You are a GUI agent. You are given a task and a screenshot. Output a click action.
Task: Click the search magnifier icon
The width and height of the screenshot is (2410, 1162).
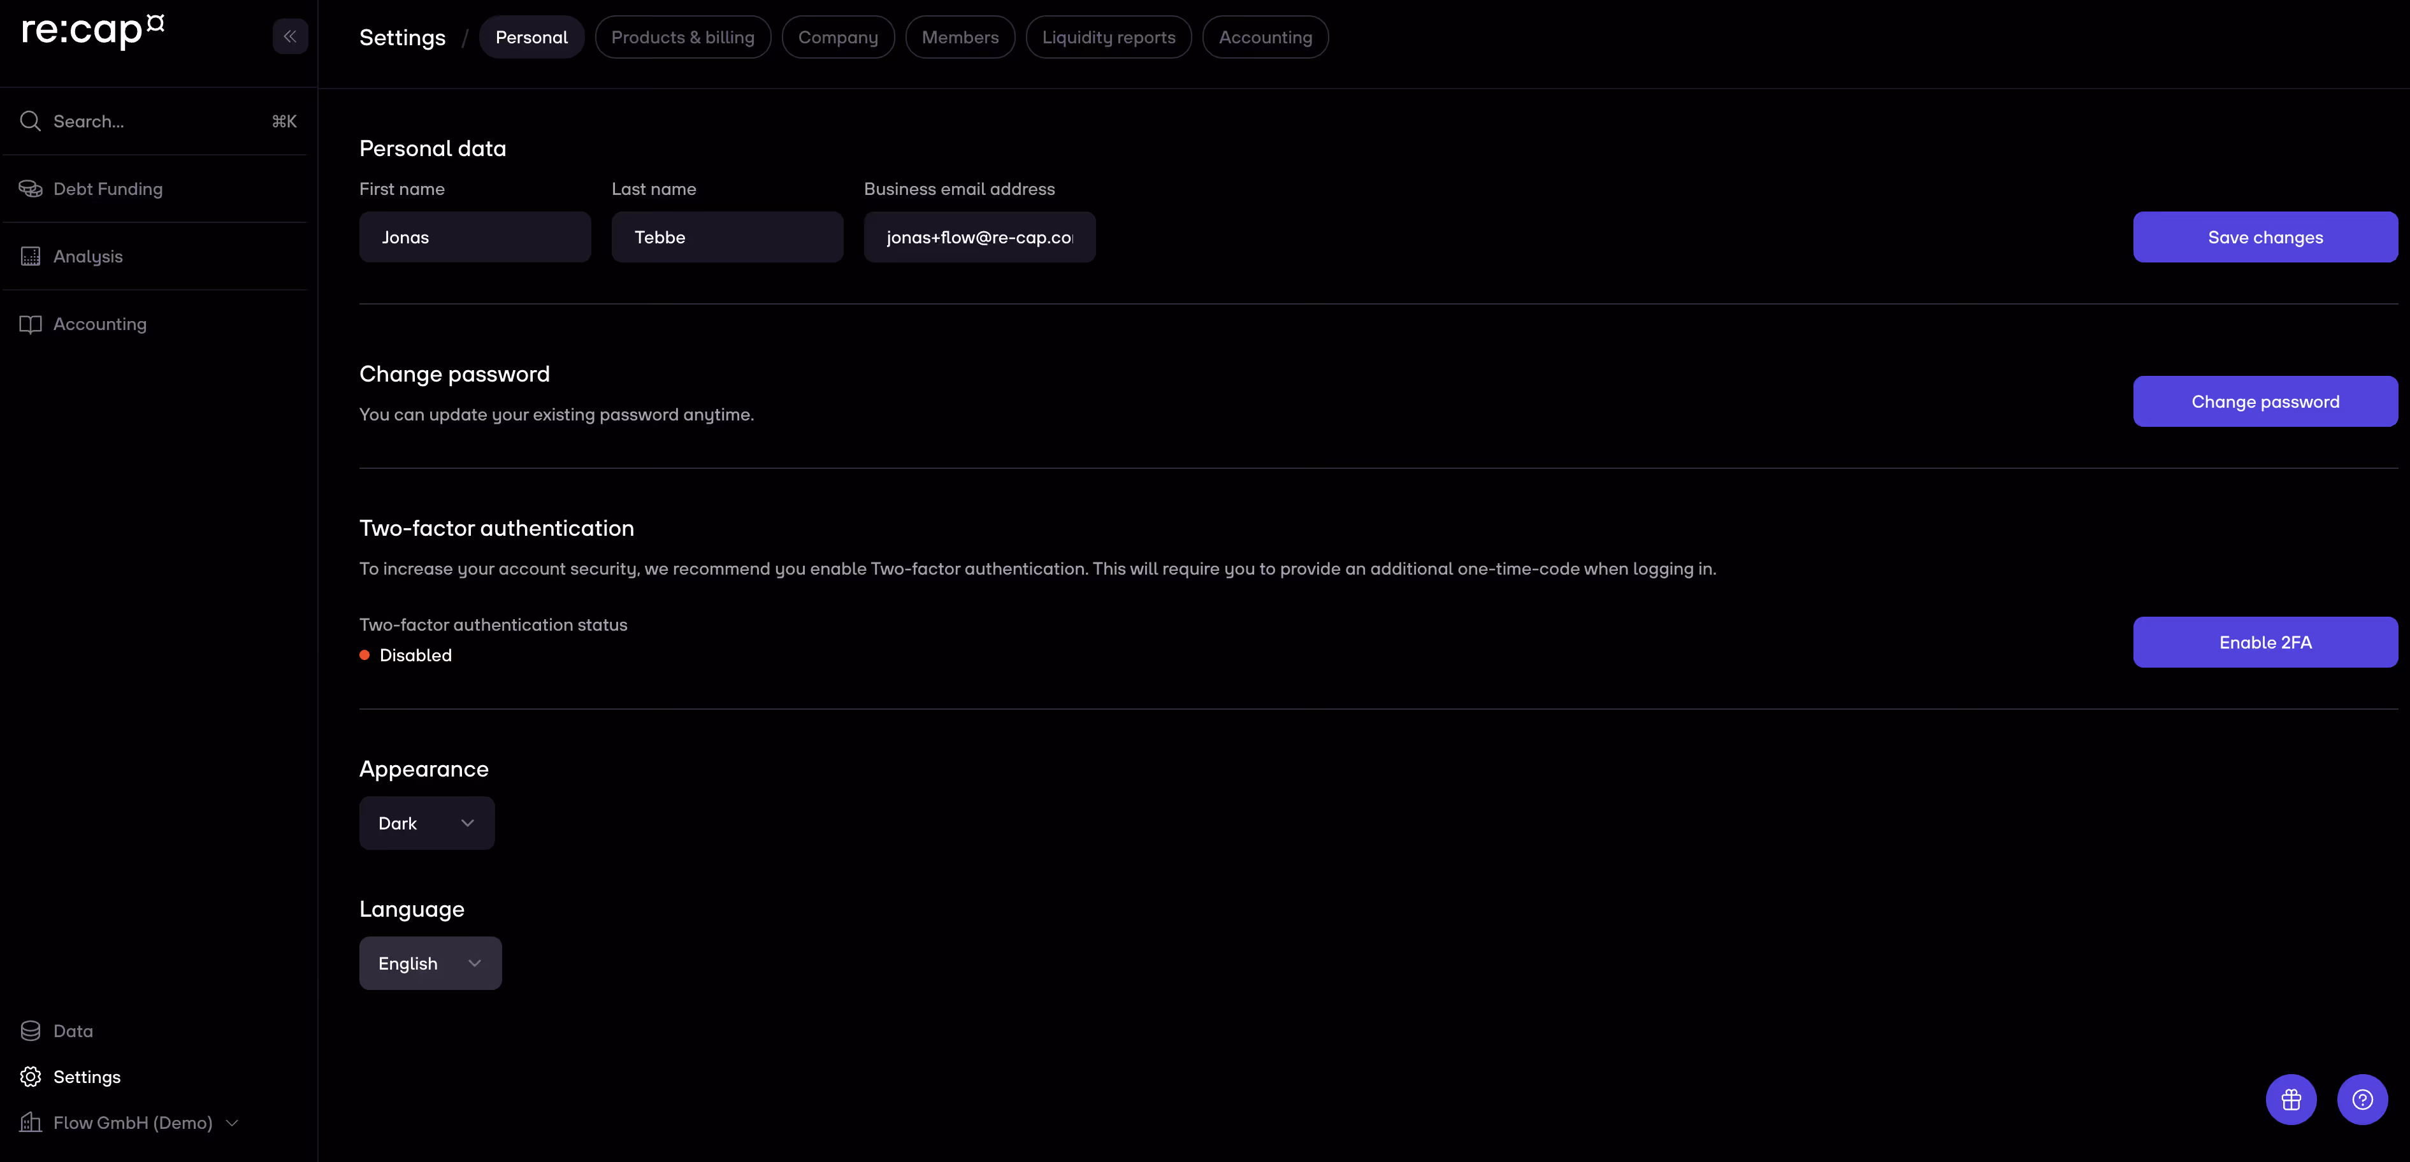30,122
